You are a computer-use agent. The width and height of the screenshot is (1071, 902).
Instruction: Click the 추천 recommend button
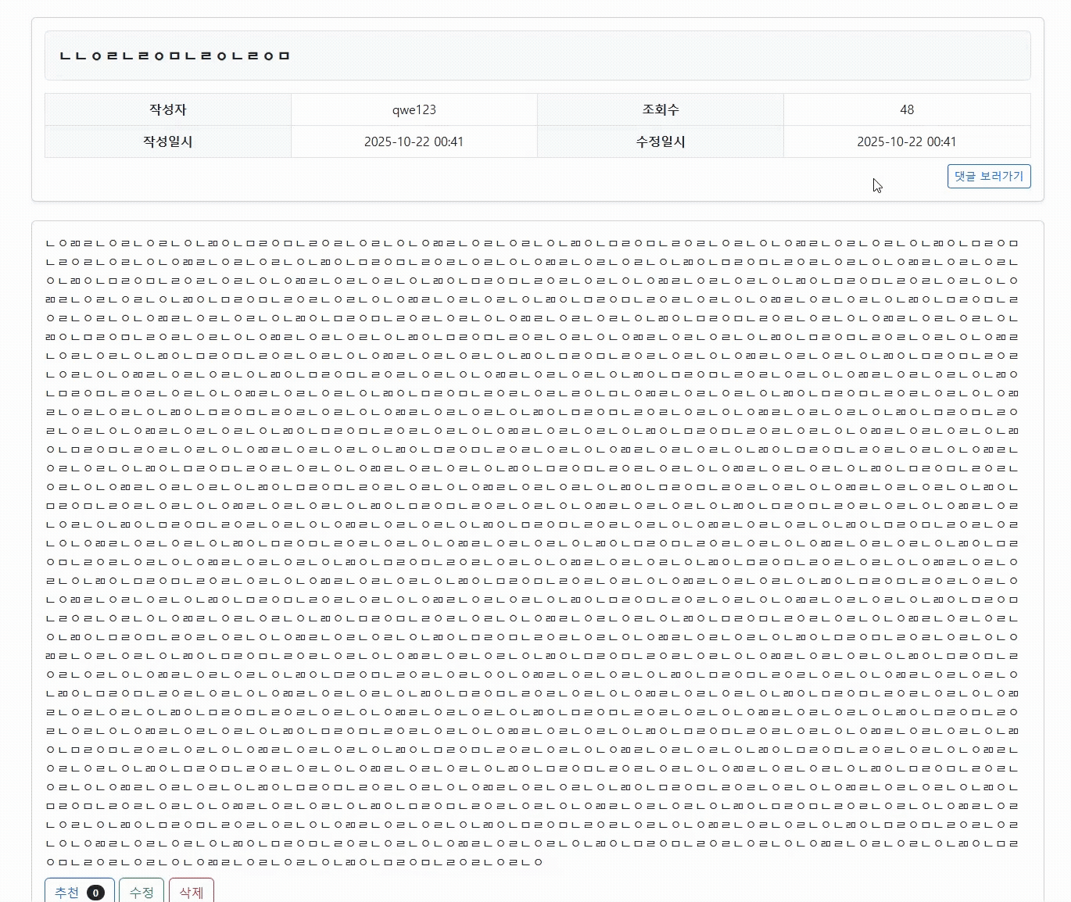click(x=80, y=891)
